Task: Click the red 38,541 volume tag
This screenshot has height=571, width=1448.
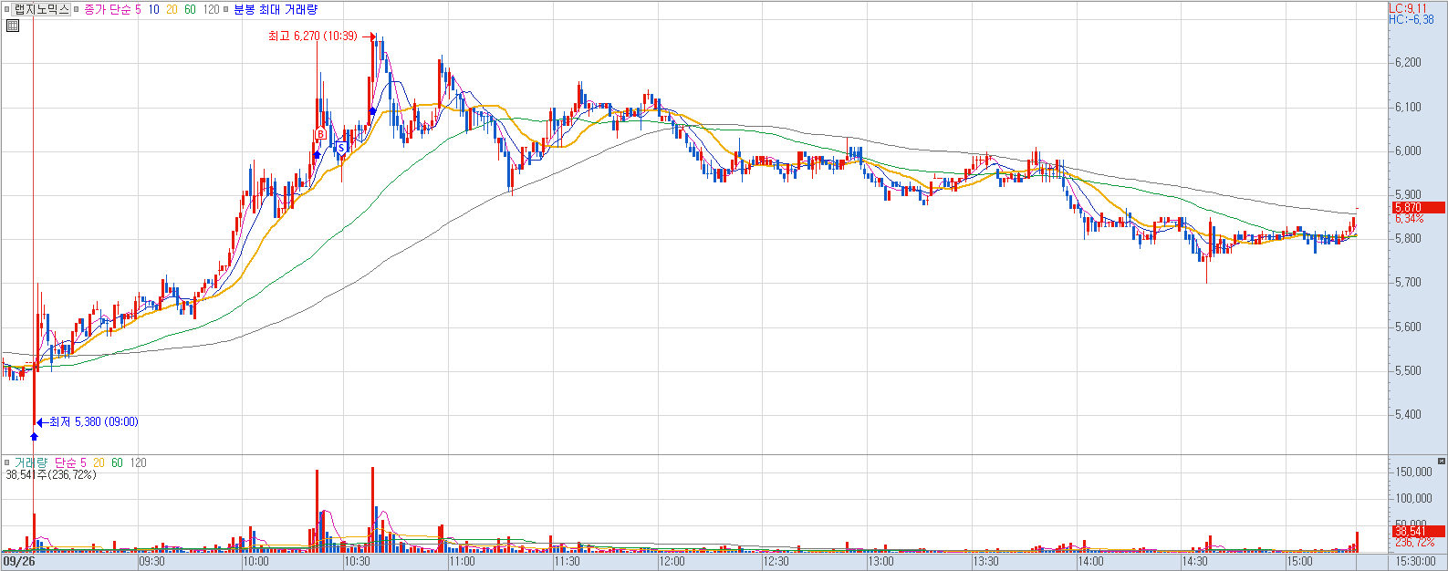Action: click(x=1417, y=531)
